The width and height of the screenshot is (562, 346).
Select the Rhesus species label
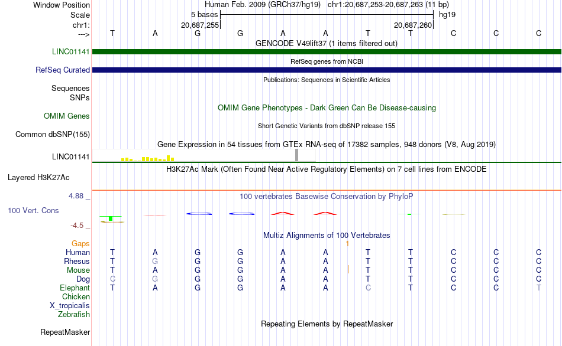coord(76,261)
